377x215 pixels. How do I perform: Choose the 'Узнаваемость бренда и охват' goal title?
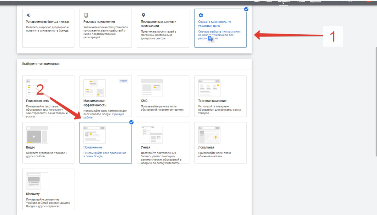48,22
